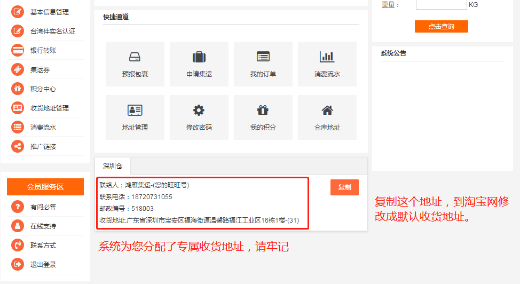This screenshot has height=284, width=520.
Task: Select 退出登录 to log out
Action: pyautogui.click(x=43, y=265)
